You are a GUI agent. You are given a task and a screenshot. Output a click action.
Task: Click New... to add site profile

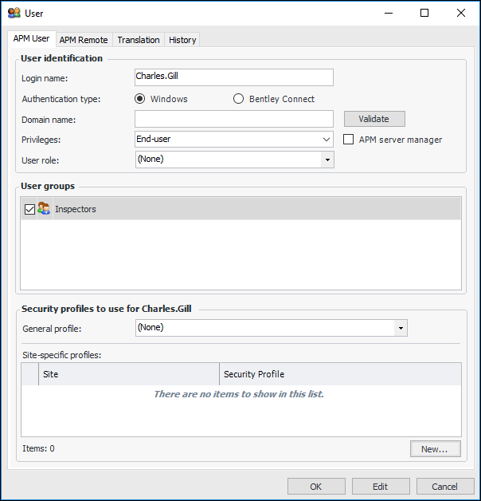[x=435, y=449]
